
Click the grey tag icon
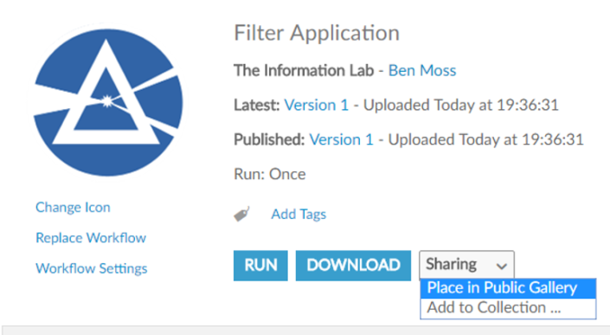[x=241, y=214]
